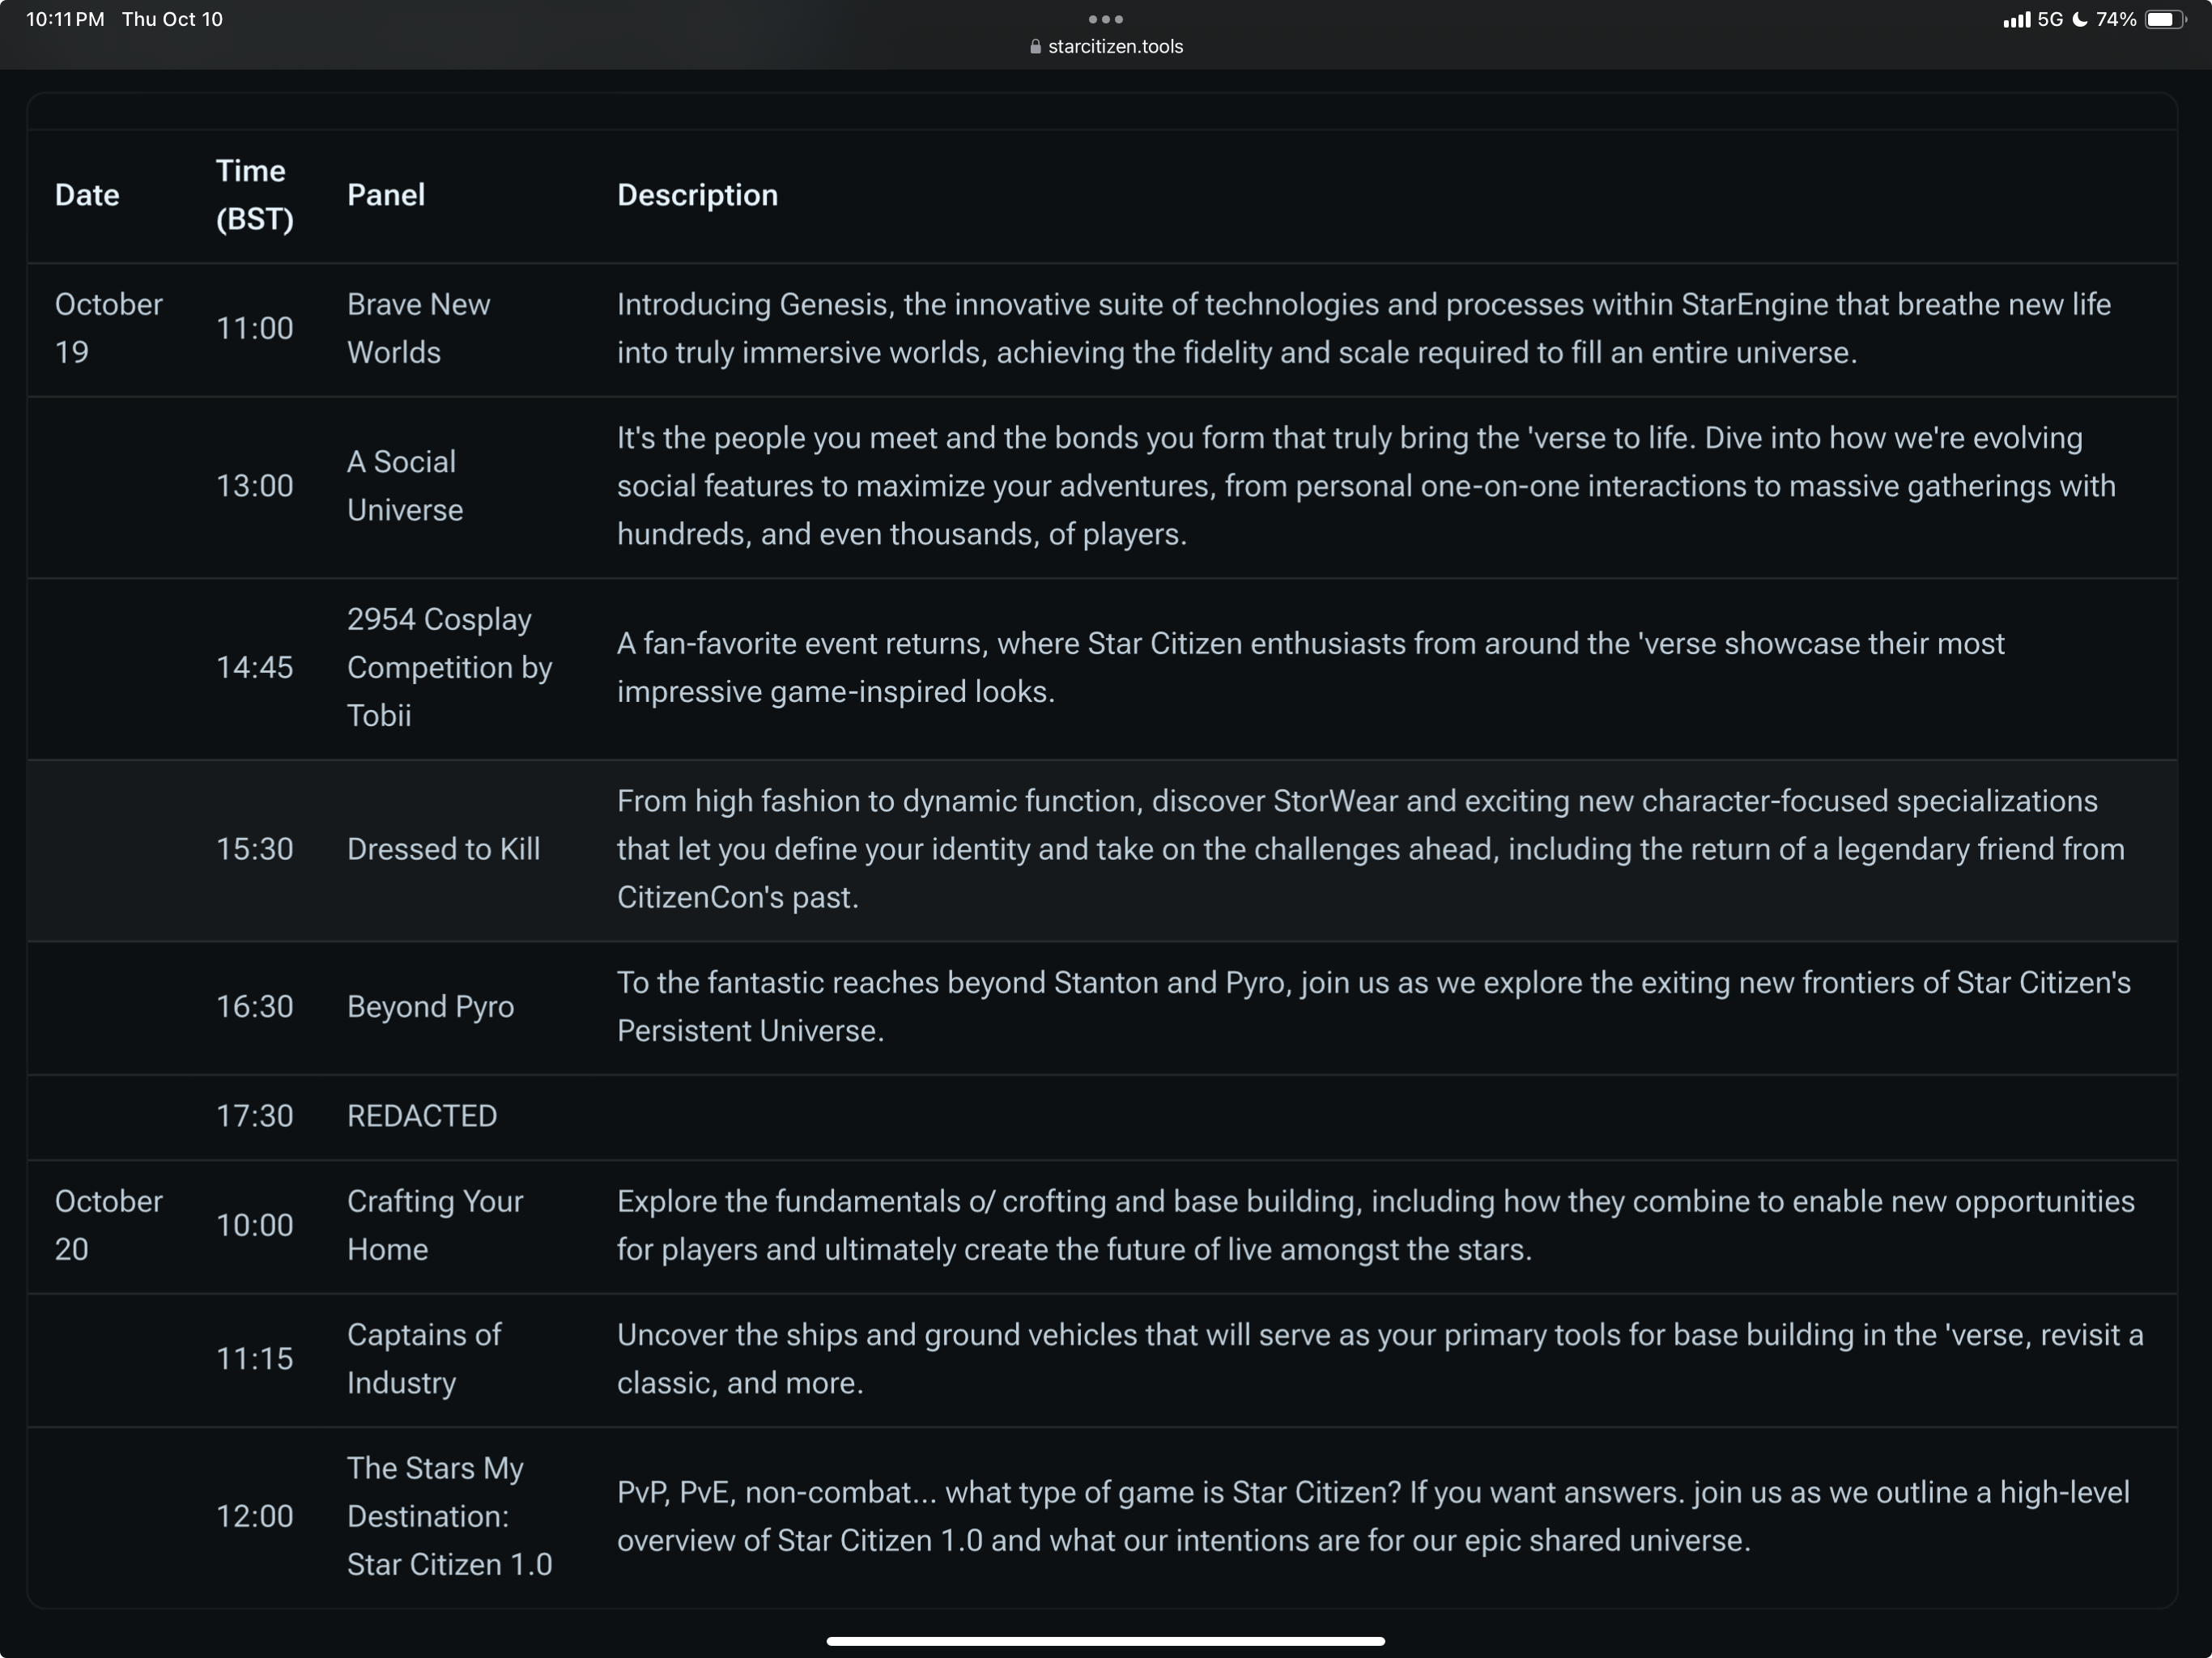This screenshot has width=2212, height=1658.
Task: Tap the Description column header
Action: point(697,195)
